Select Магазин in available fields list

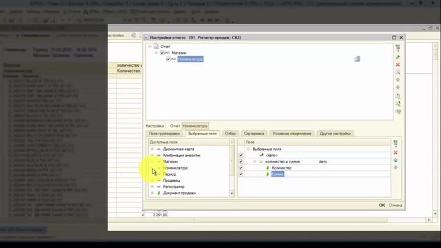coord(170,162)
